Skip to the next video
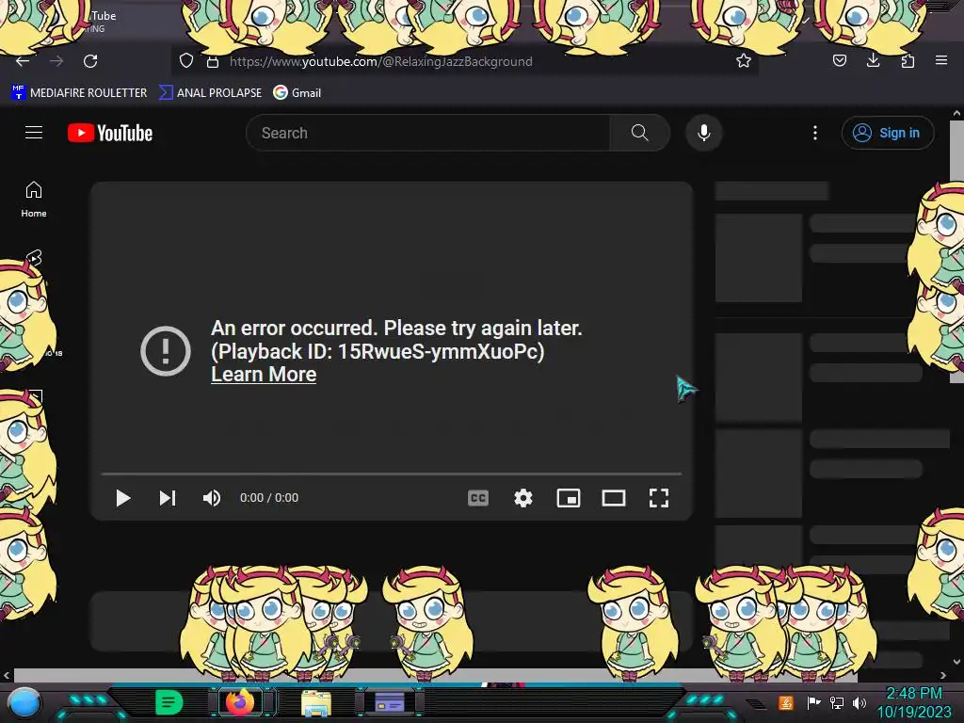 pyautogui.click(x=168, y=498)
